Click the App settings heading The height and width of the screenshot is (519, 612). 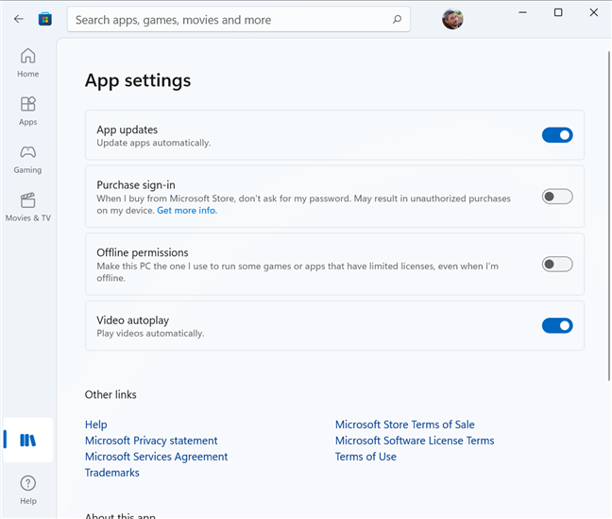[x=138, y=81]
